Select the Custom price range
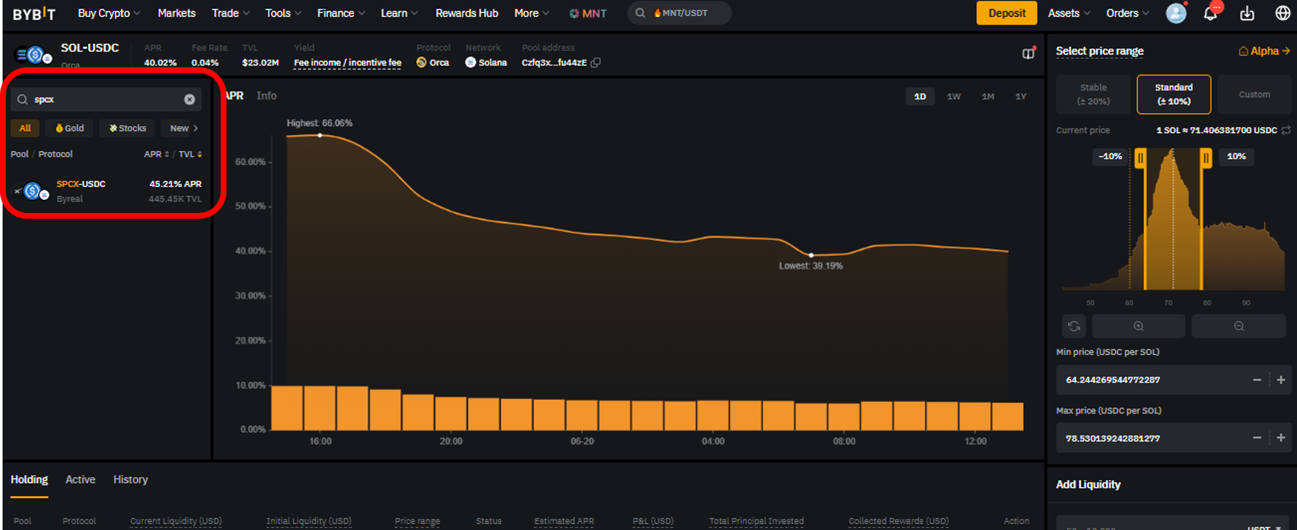 coord(1254,94)
